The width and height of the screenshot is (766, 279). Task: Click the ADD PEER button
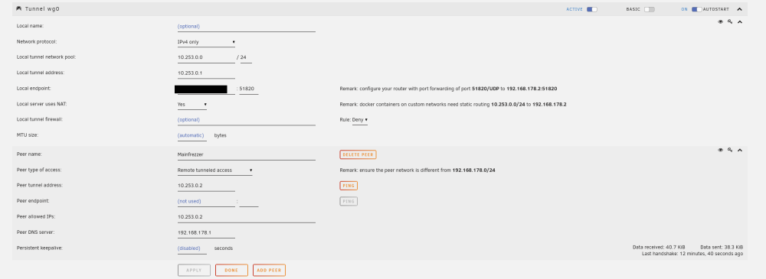pyautogui.click(x=269, y=271)
